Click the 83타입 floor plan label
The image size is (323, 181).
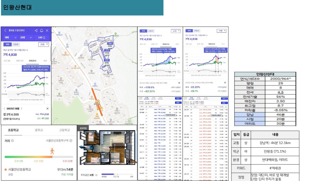pos(83,128)
